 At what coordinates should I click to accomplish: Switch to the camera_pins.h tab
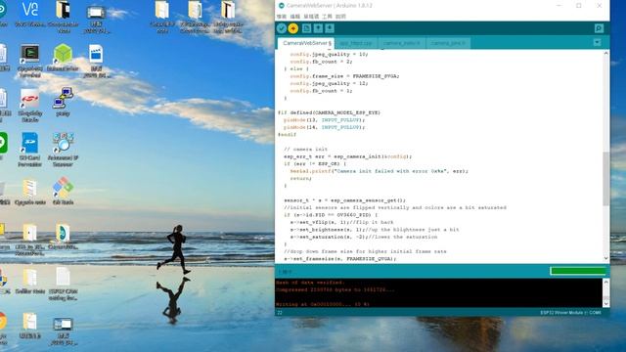[448, 43]
